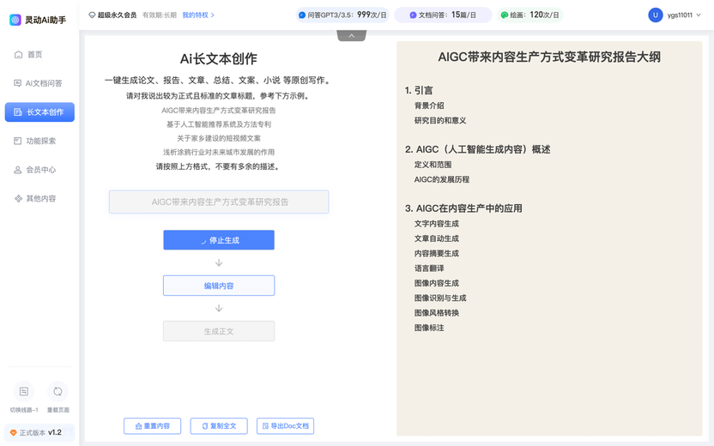Click the user avatar icon
714x446 pixels.
point(656,15)
